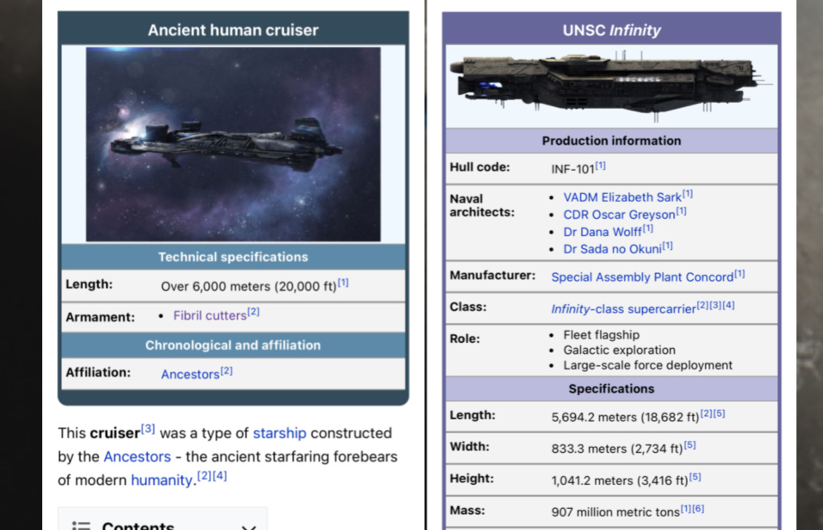Open Dr Sada no Okuni link
Viewport: 823px width, 530px height.
(x=612, y=249)
